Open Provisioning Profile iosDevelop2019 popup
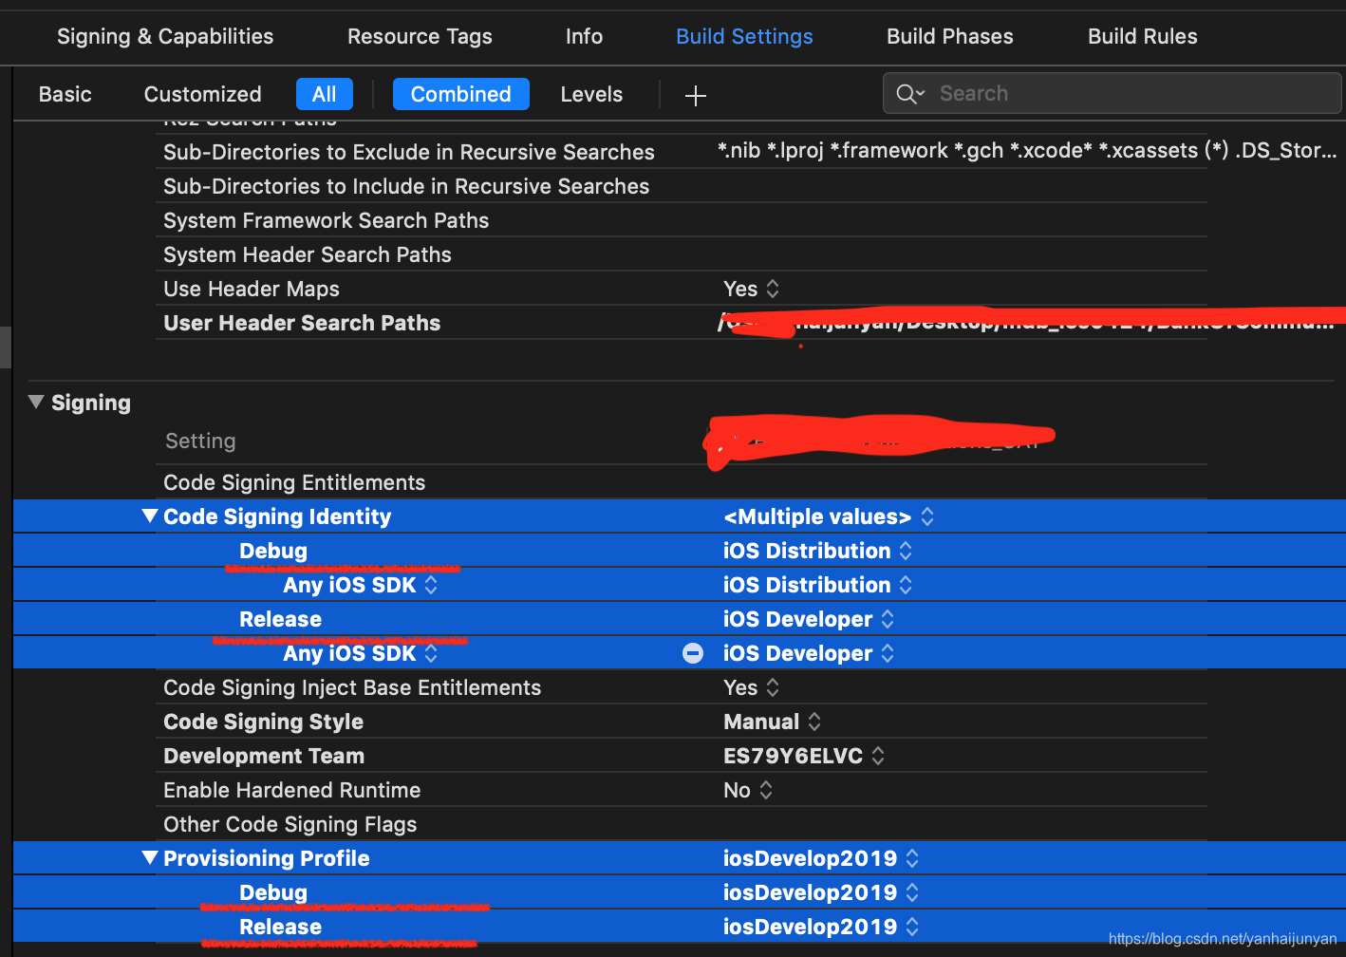 coord(821,858)
